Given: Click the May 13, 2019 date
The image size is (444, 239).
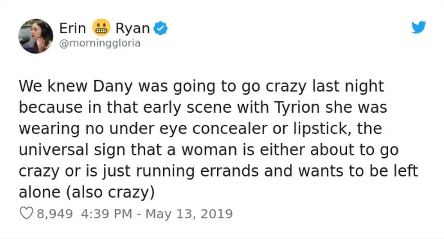Looking at the screenshot, I should tap(189, 213).
